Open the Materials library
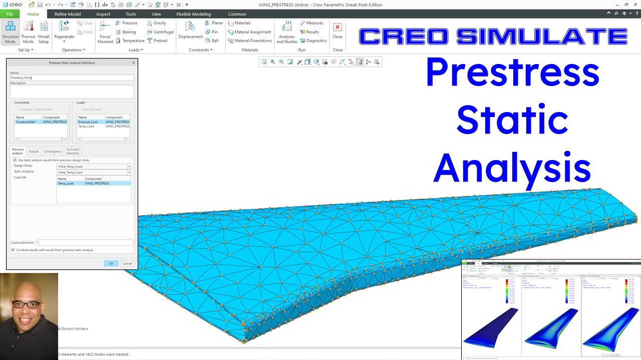The width and height of the screenshot is (641, 360). point(239,23)
